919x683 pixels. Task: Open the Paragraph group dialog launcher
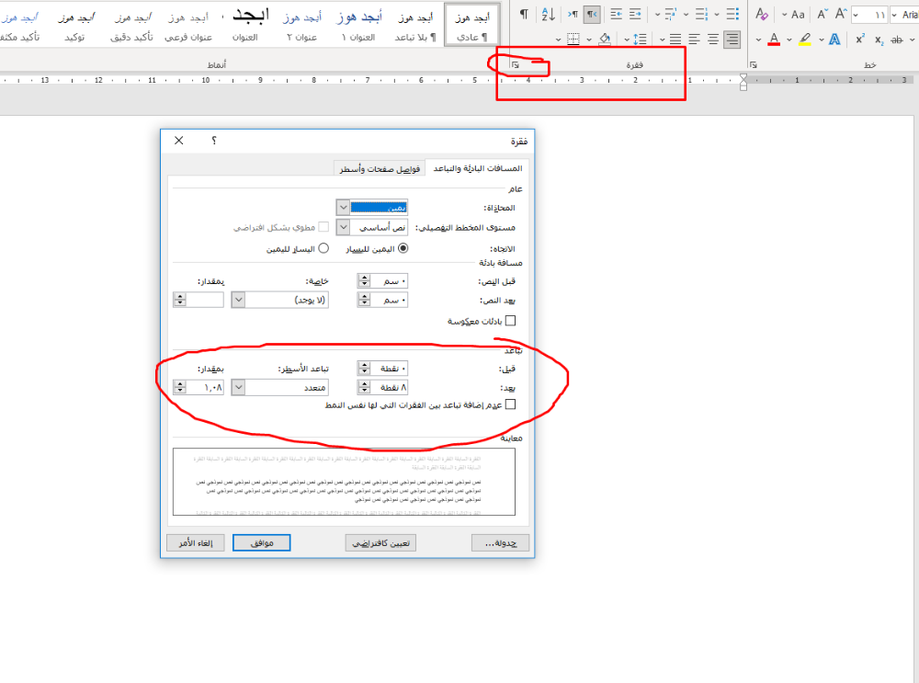(516, 64)
